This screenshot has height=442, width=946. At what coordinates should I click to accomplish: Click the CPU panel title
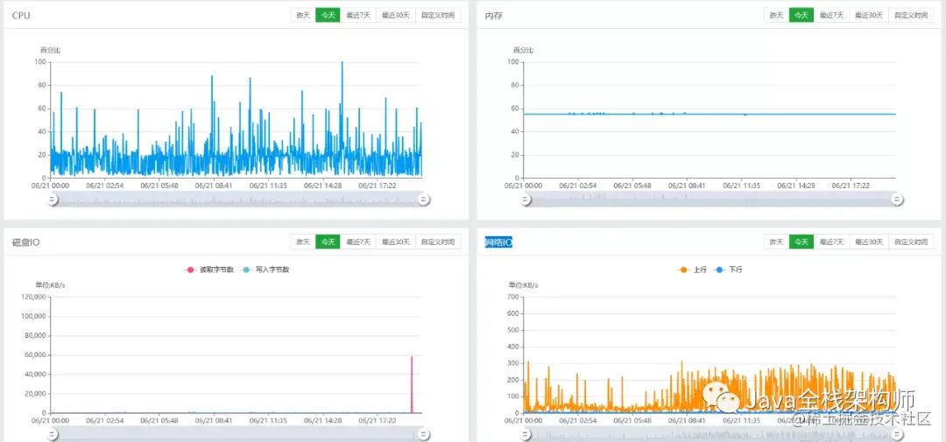click(21, 15)
